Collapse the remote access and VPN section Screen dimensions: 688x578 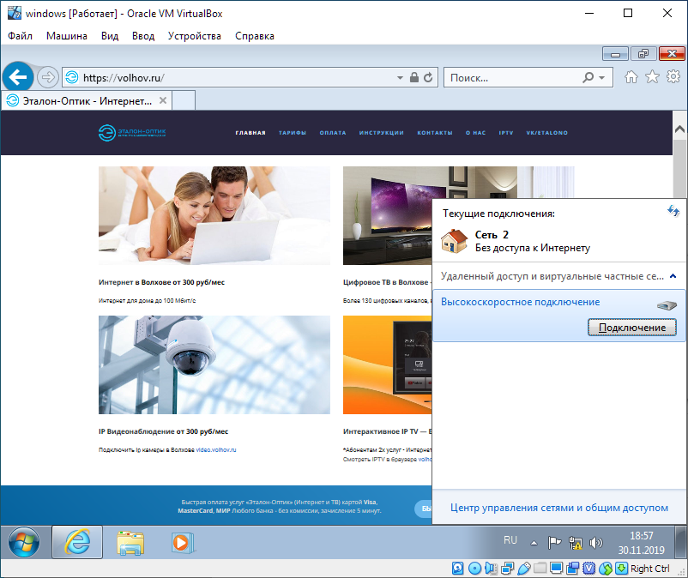(673, 276)
